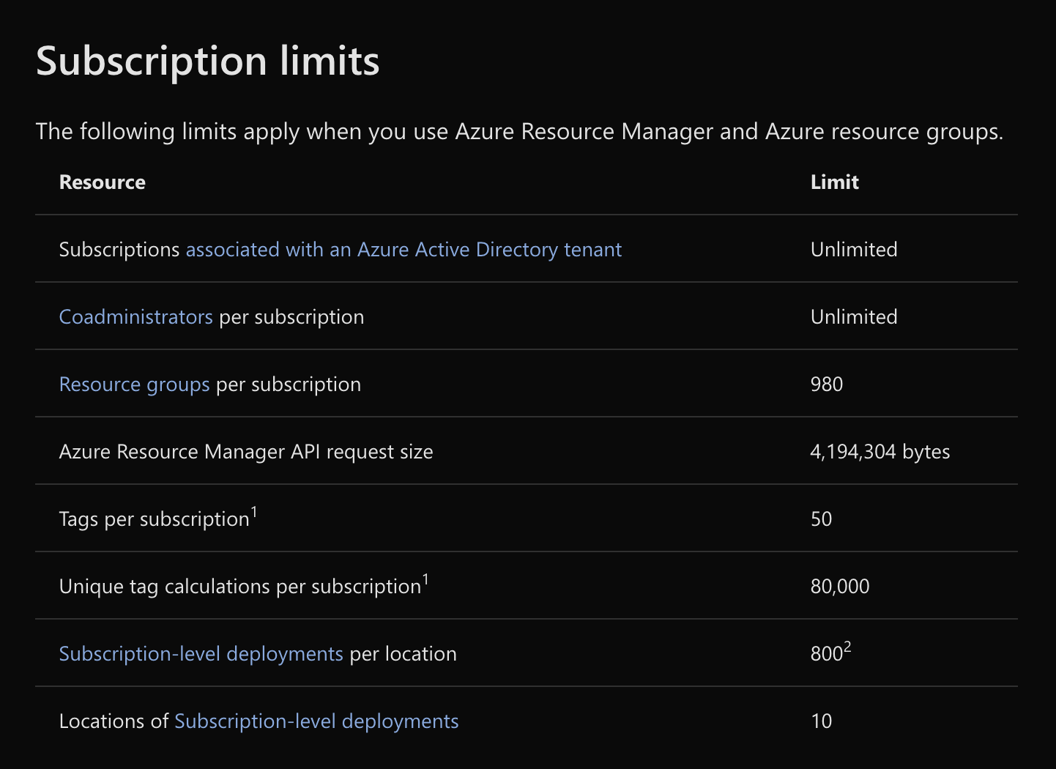1056x769 pixels.
Task: Click the '980' limit value
Action: [827, 384]
